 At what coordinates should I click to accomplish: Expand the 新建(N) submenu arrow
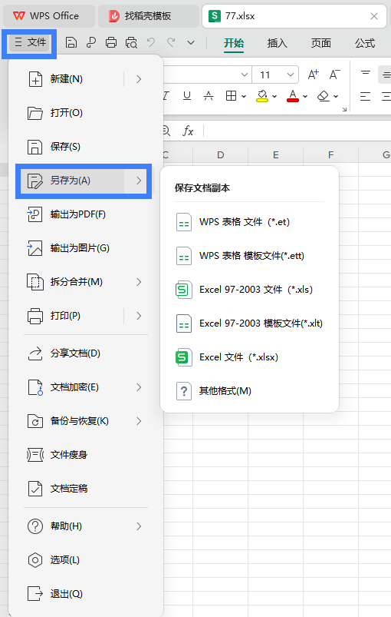tap(139, 79)
